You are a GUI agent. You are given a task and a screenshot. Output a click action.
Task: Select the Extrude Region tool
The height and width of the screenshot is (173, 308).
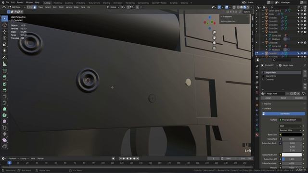pos(4,77)
